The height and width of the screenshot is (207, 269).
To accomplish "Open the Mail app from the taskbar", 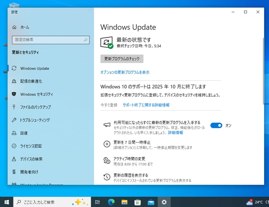I will click(151, 202).
